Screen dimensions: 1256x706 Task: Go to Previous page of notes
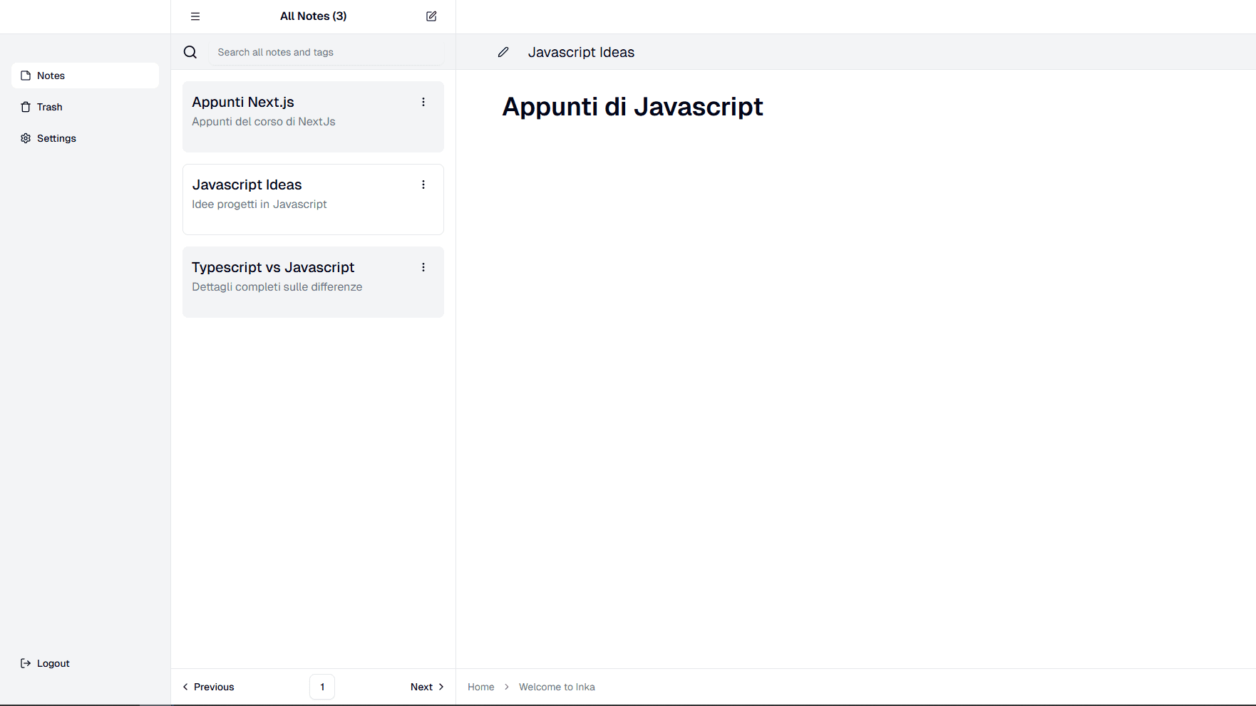[208, 687]
